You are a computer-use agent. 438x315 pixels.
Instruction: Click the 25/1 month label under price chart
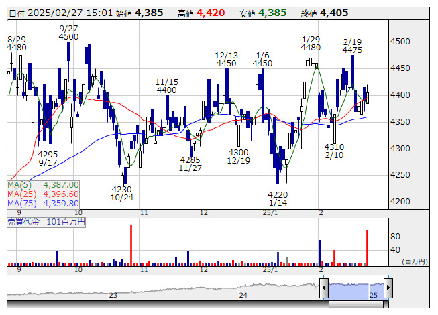(x=270, y=213)
